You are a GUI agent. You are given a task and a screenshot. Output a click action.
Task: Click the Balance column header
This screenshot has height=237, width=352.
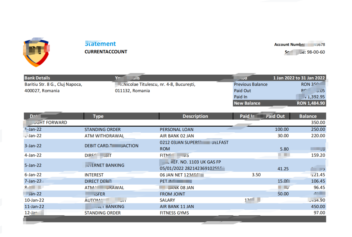pos(308,116)
